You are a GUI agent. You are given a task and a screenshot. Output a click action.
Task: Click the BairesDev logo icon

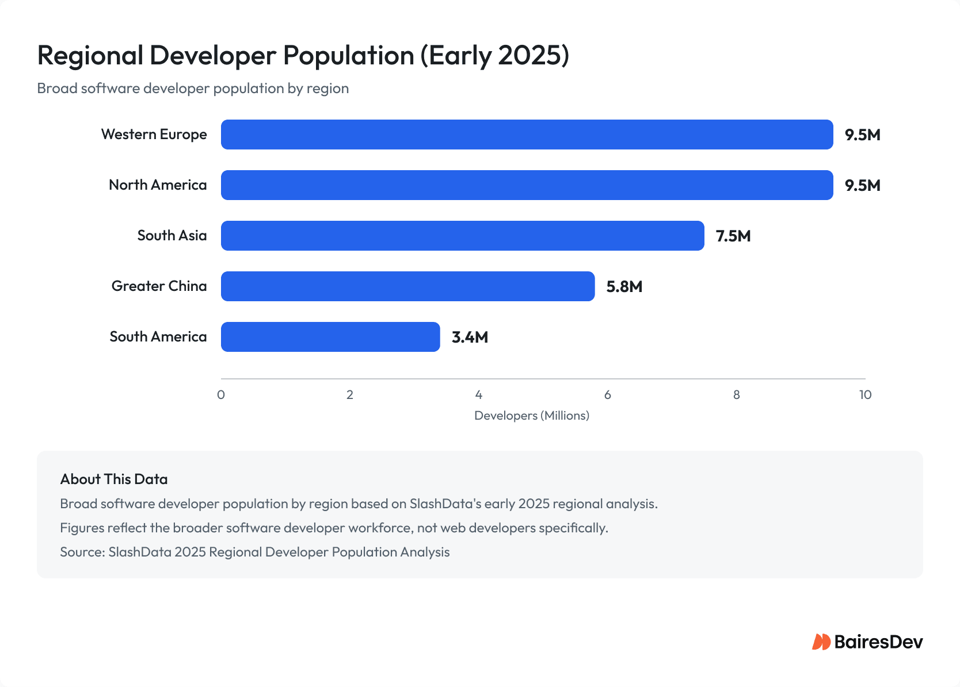pyautogui.click(x=821, y=642)
